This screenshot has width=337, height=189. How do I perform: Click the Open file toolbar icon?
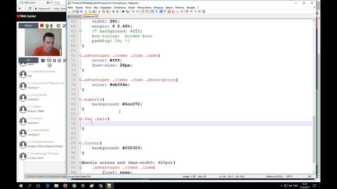[x=73, y=12]
